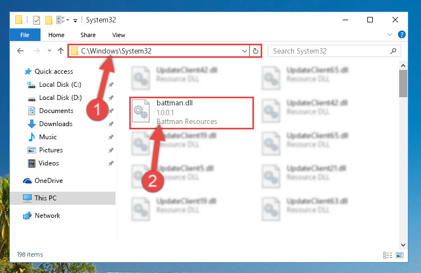Click the pin icon next to Downloads
421x273 pixels.
click(x=111, y=124)
